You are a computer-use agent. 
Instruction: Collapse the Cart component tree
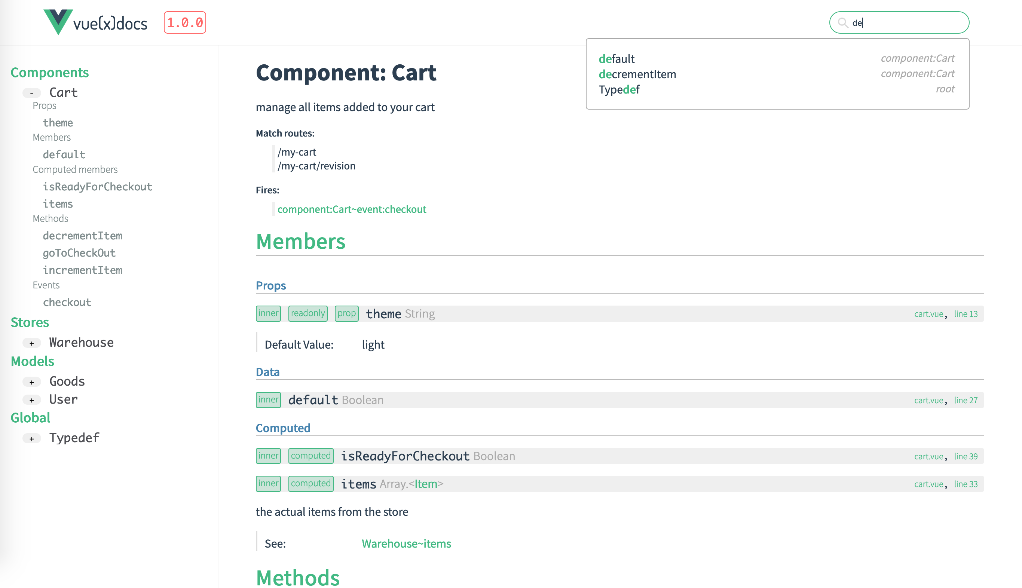(x=31, y=93)
